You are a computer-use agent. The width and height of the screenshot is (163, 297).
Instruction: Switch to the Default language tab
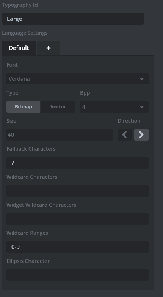[19, 48]
